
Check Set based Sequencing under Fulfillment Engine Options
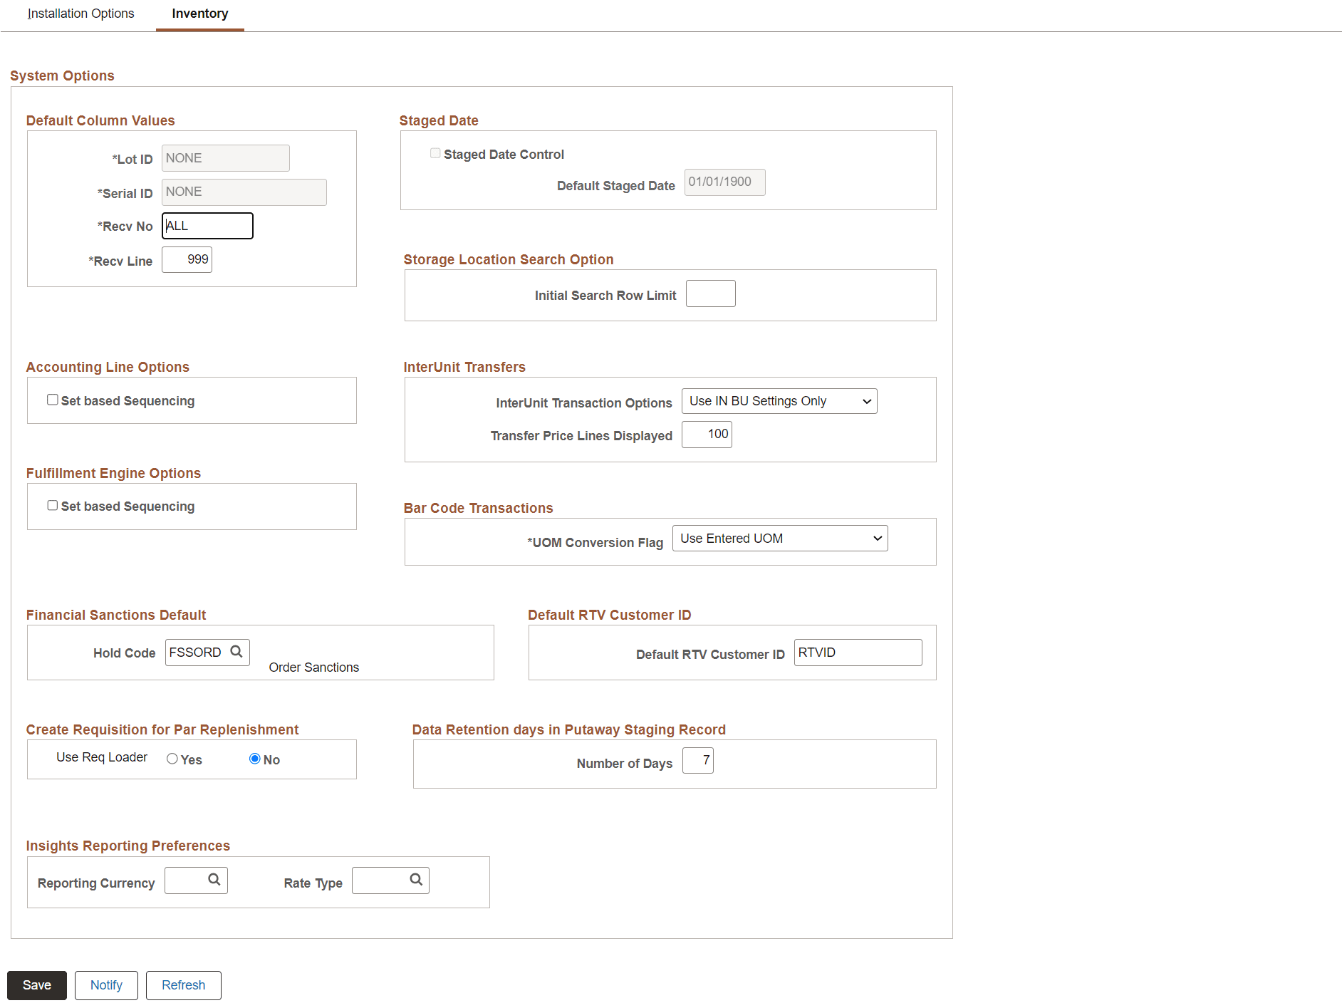[53, 505]
